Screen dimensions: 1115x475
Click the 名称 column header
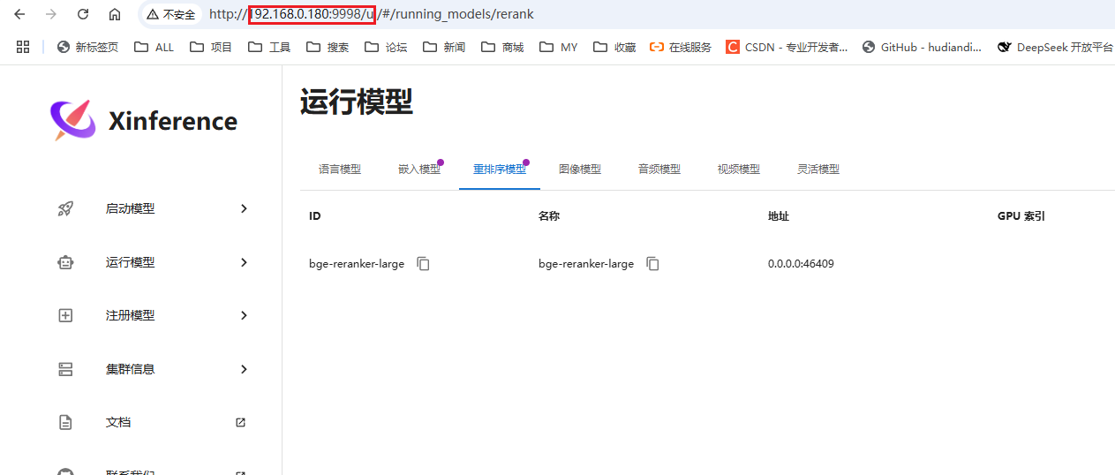pos(549,216)
